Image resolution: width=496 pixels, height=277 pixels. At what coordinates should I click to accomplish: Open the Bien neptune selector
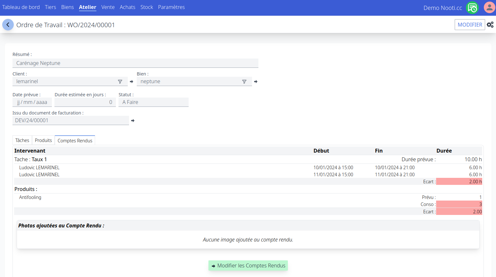click(188, 82)
